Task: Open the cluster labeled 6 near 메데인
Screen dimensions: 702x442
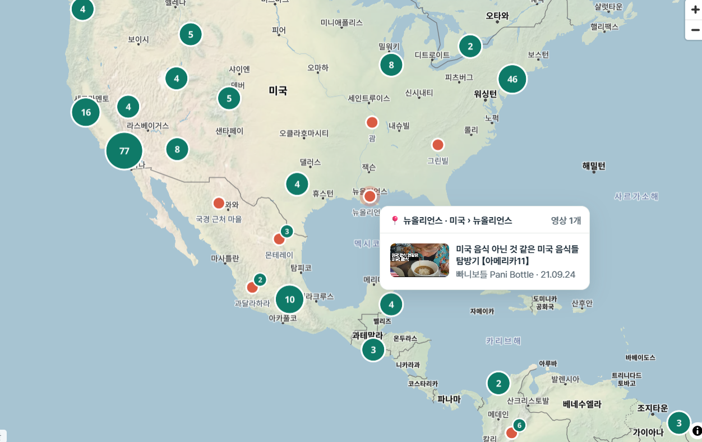Action: tap(519, 425)
